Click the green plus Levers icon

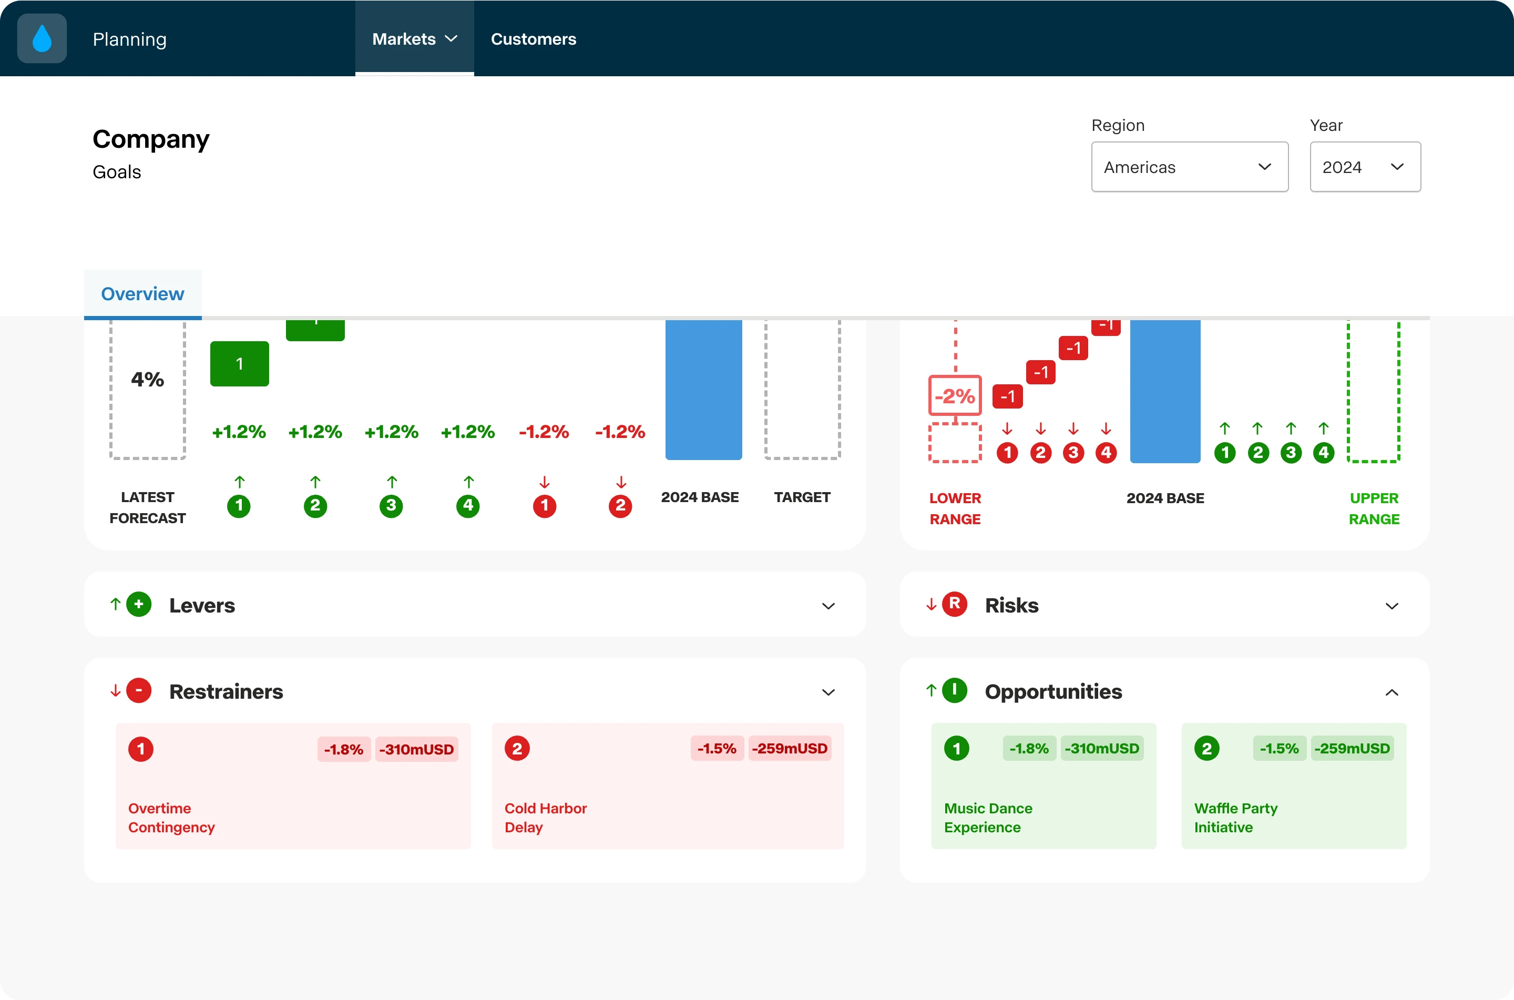pyautogui.click(x=139, y=604)
